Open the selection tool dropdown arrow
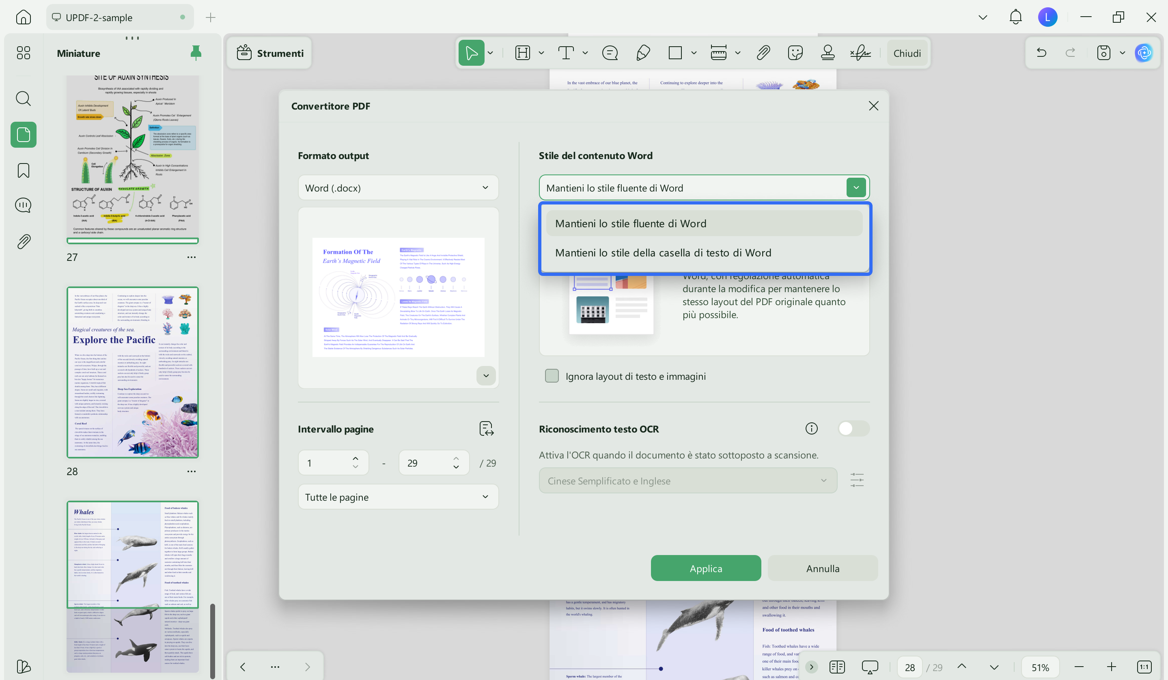Viewport: 1168px width, 680px height. 490,53
